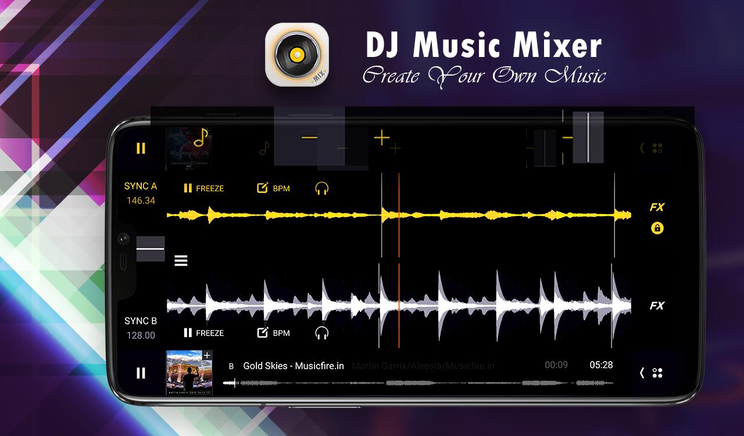Click the orange playhead line on deck A
The height and width of the screenshot is (436, 744).
coord(399,215)
